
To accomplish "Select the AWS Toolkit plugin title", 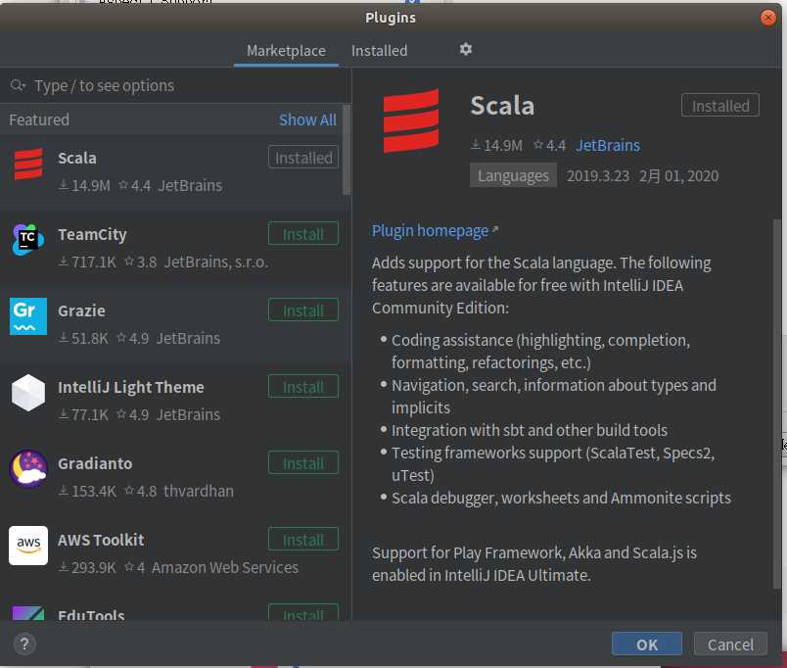I will (101, 540).
